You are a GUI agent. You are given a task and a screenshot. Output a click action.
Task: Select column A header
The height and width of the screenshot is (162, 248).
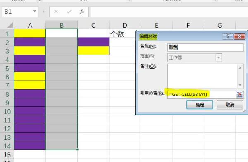(x=30, y=25)
